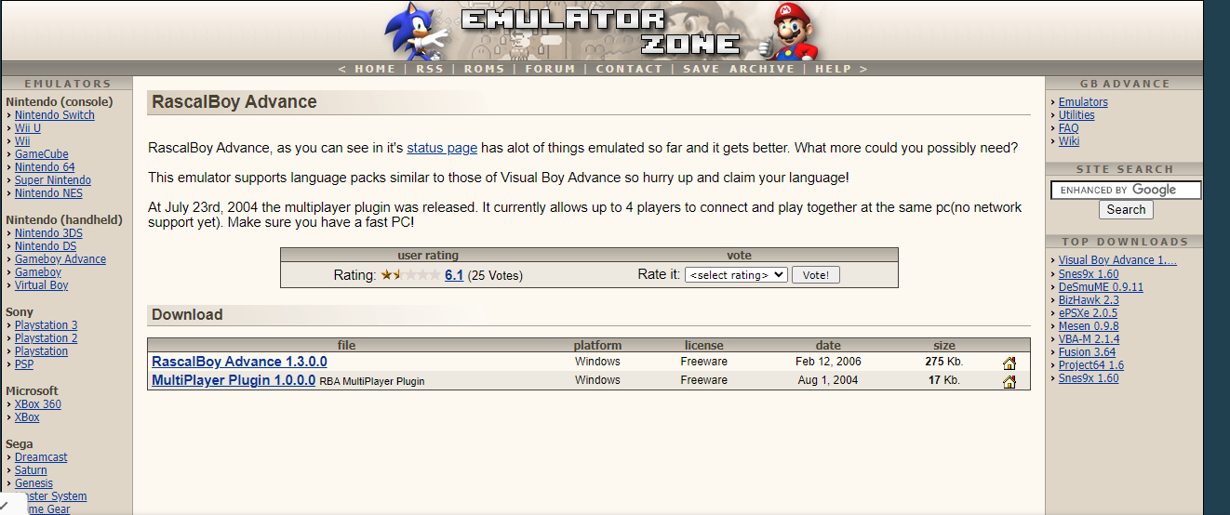Open Mesen 0.9.8 top download
This screenshot has height=515, width=1230.
[x=1089, y=326]
